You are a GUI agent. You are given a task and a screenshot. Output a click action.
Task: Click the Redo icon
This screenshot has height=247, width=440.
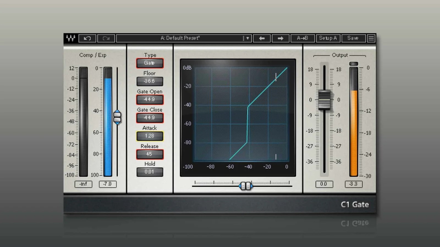pos(106,38)
